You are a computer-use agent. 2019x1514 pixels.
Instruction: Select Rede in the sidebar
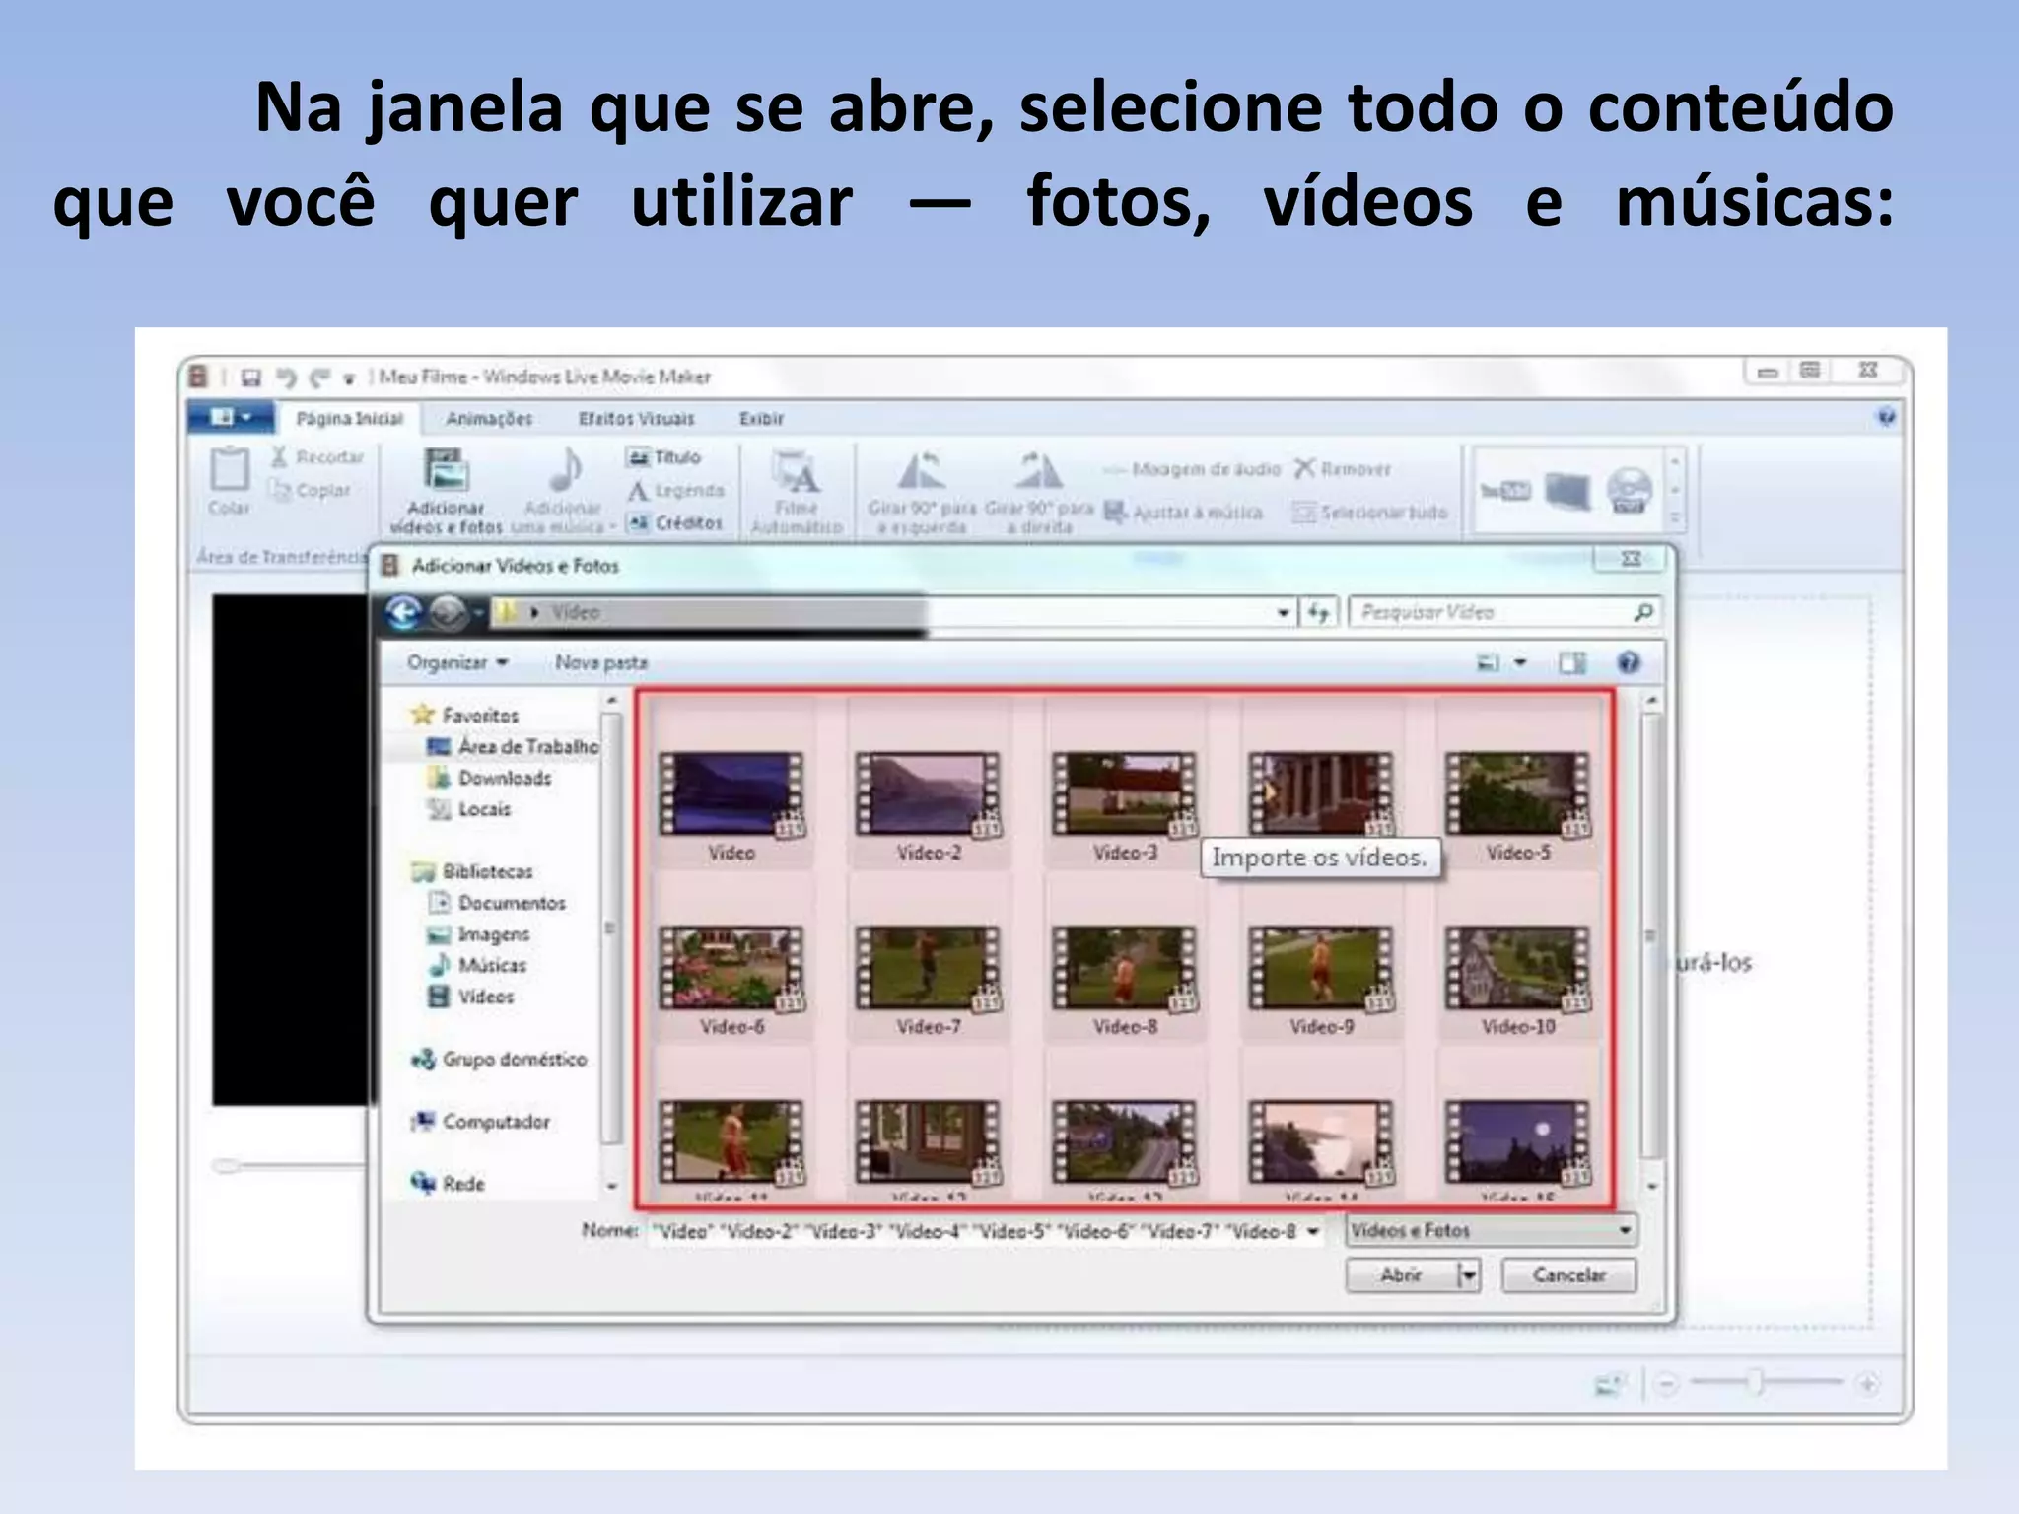coord(449,1183)
